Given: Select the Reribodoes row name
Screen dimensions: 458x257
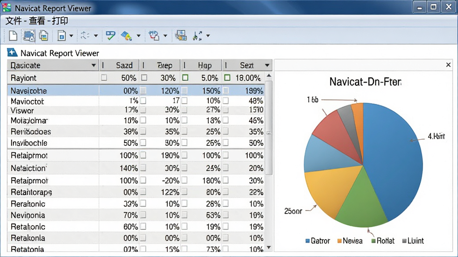Looking at the screenshot, I should coord(31,132).
